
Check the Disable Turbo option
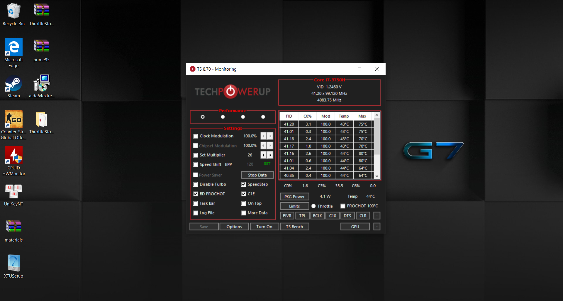click(196, 184)
